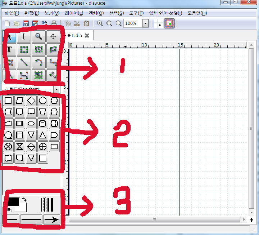
Task: Pick the flowchart cylinder magnetic disk shape
Action: pos(42,124)
